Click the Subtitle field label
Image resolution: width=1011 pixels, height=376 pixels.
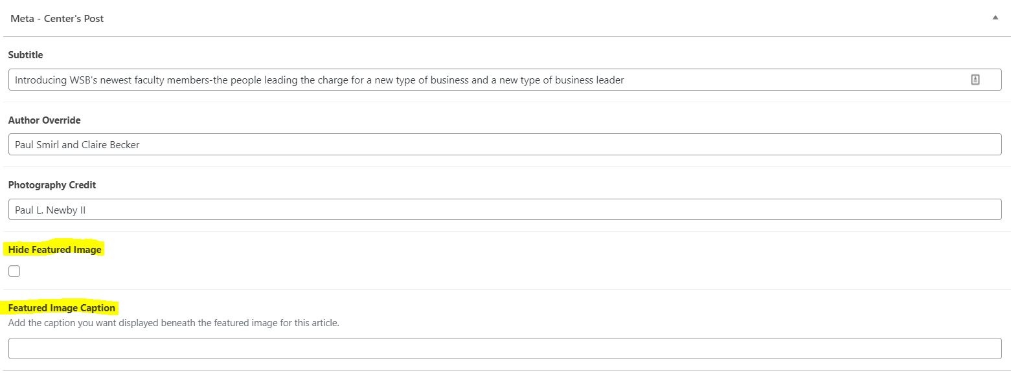(26, 55)
